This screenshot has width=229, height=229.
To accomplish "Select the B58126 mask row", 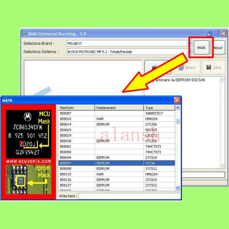I will [x=117, y=180].
